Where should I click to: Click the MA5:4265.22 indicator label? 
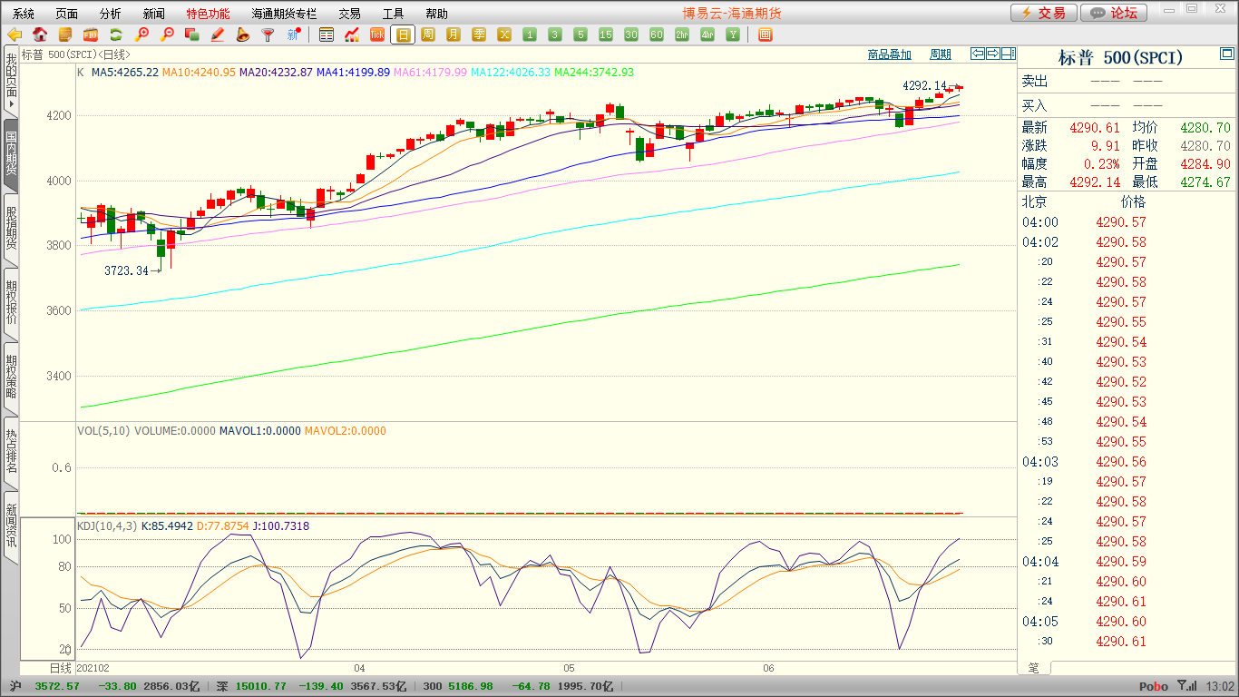(x=125, y=72)
